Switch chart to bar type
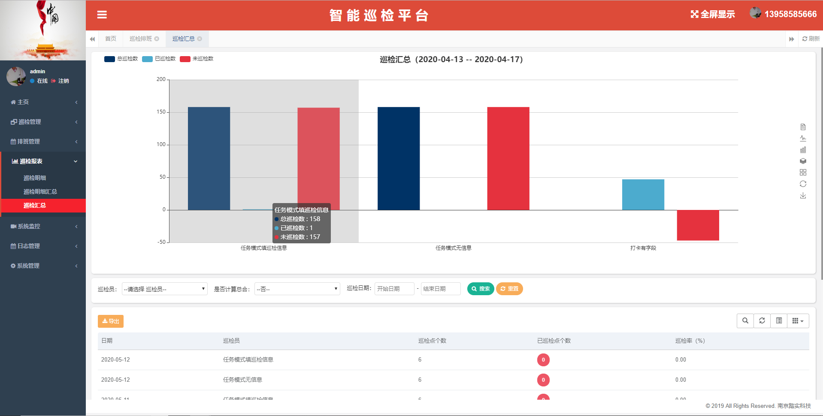The height and width of the screenshot is (416, 823). 803,150
